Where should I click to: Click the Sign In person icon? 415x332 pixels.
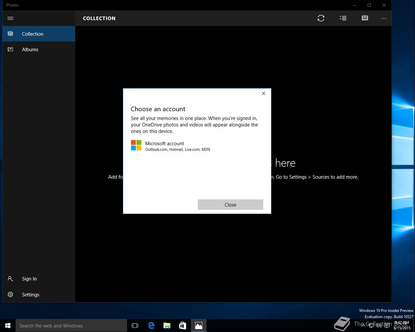10,279
